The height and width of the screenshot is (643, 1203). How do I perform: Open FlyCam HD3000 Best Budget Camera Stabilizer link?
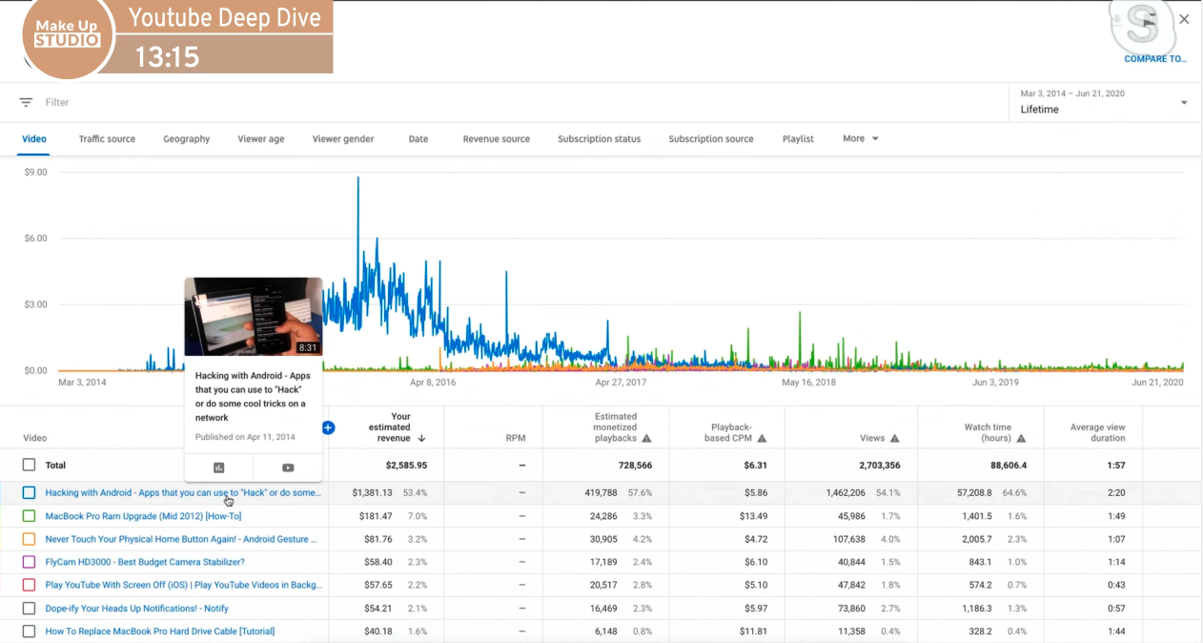point(145,562)
